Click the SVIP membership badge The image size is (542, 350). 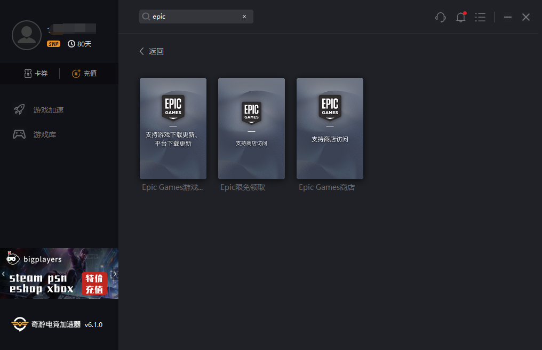53,44
